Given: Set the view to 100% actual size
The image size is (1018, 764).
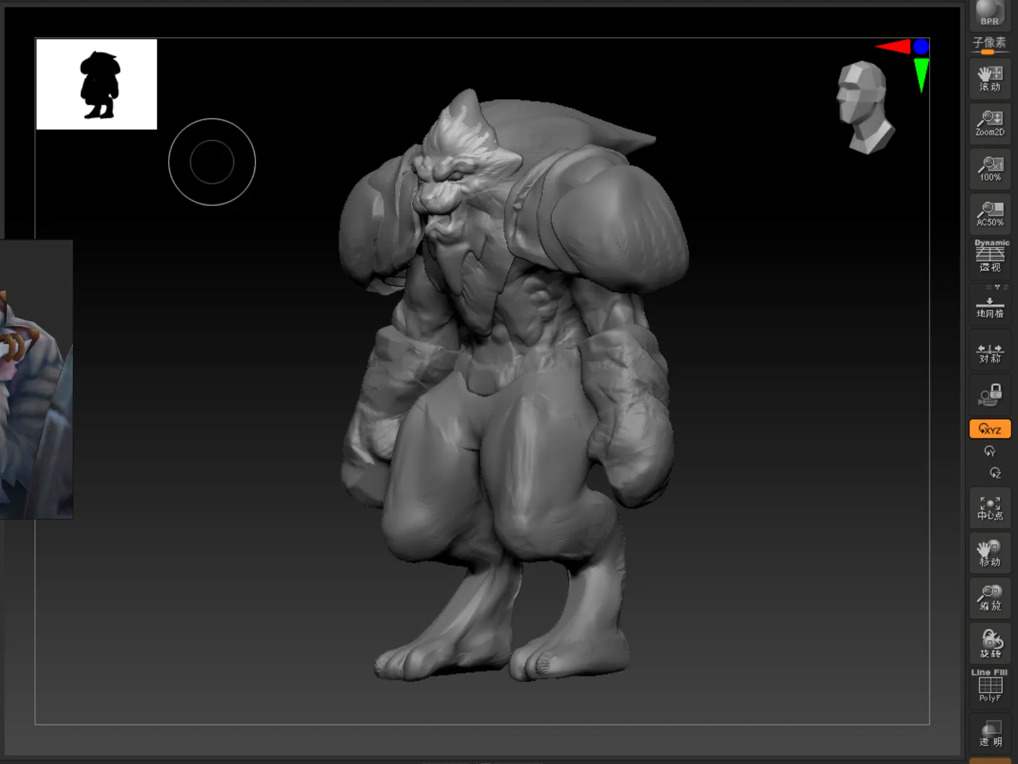Looking at the screenshot, I should click(990, 169).
